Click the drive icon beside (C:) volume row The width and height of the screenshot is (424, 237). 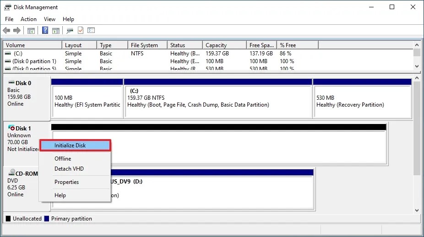click(8, 54)
